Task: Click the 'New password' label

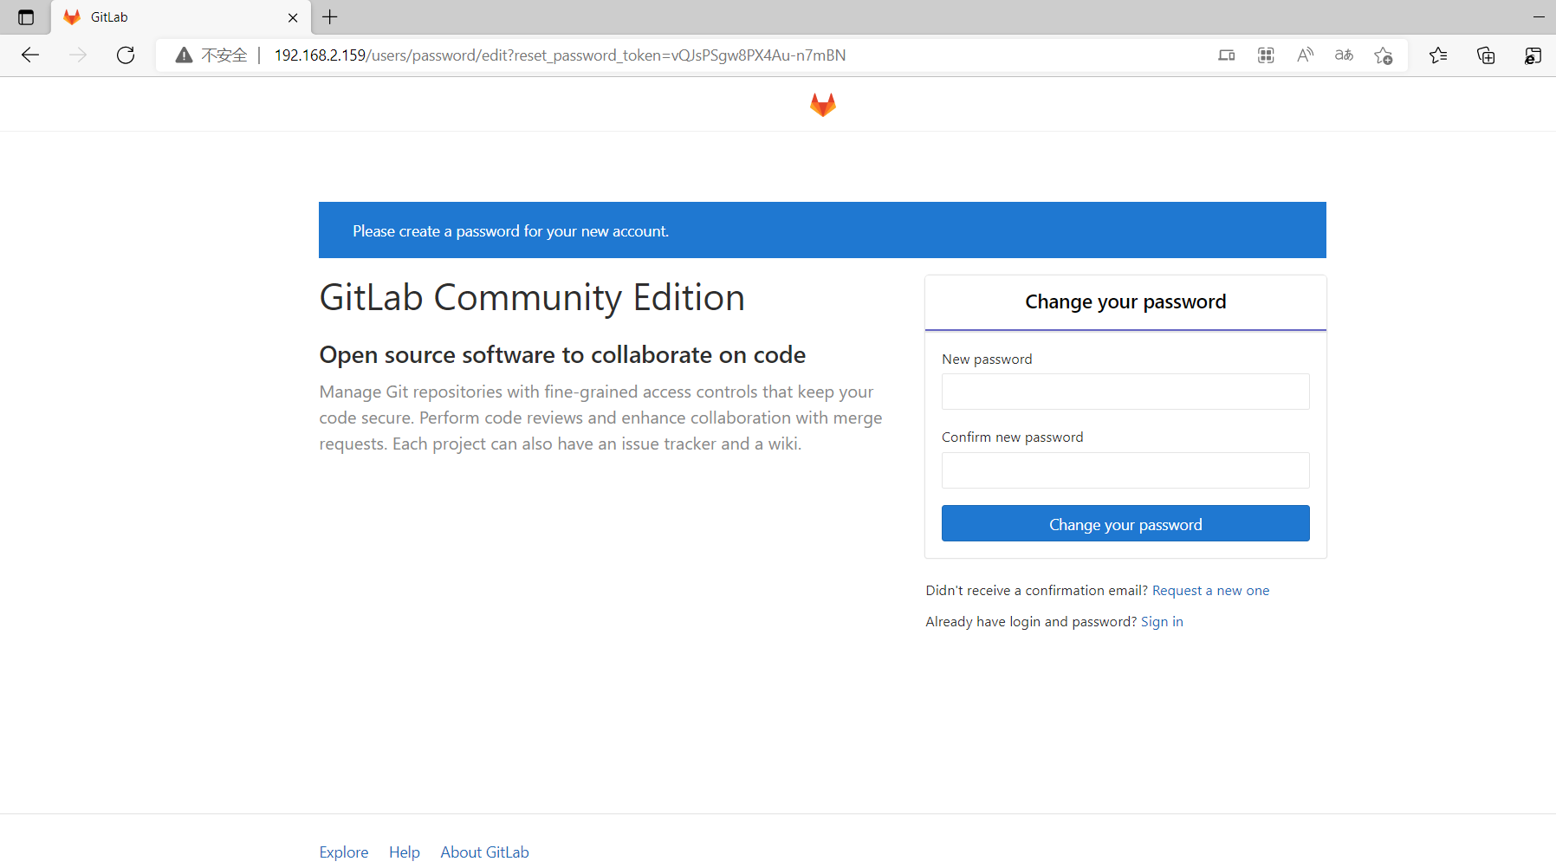Action: (x=987, y=360)
